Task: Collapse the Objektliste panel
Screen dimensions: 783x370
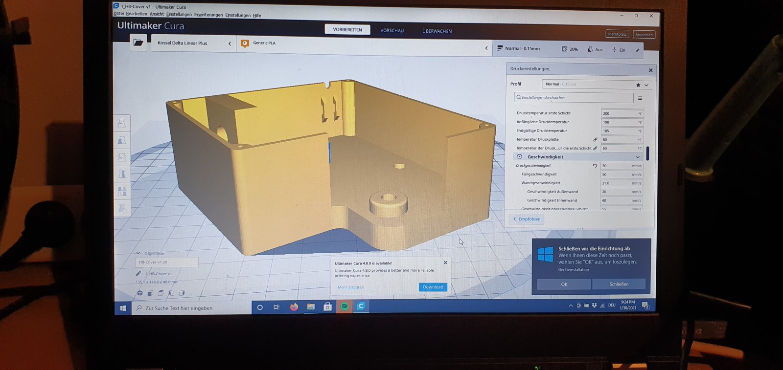Action: click(x=138, y=253)
